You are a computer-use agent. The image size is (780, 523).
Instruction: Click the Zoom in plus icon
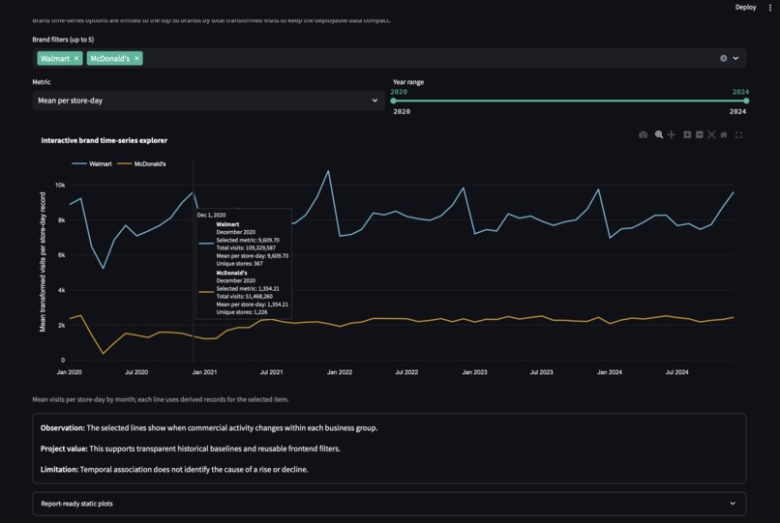pyautogui.click(x=687, y=134)
